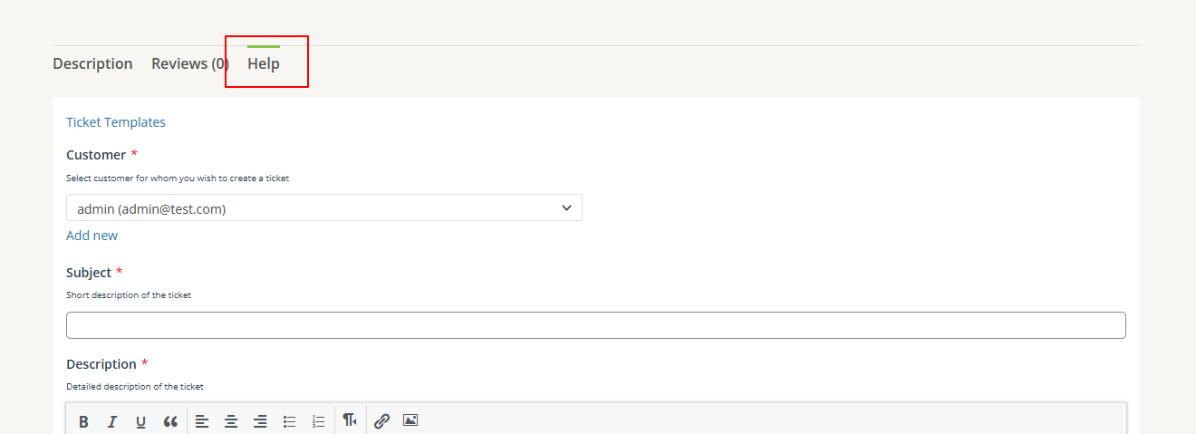This screenshot has height=434, width=1196.
Task: Toggle bold formatting in editor toolbar
Action: 83,421
